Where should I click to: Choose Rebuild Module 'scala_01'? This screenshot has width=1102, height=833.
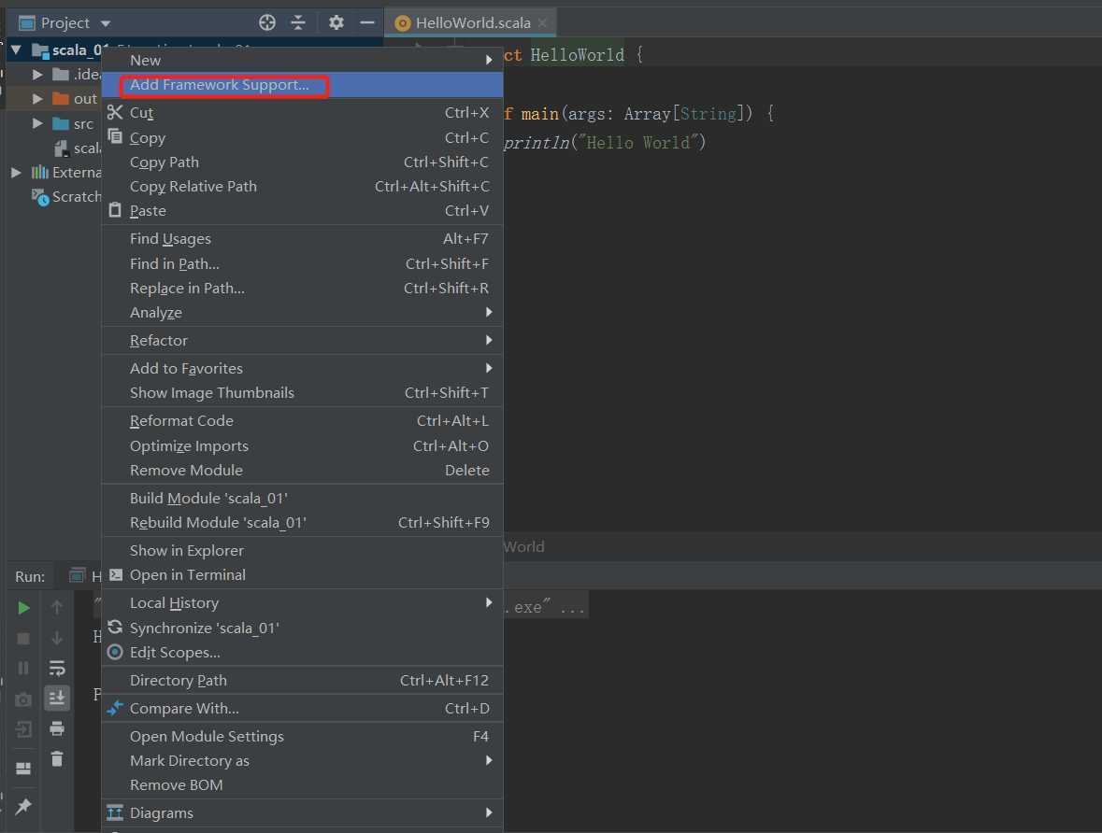[302, 523]
